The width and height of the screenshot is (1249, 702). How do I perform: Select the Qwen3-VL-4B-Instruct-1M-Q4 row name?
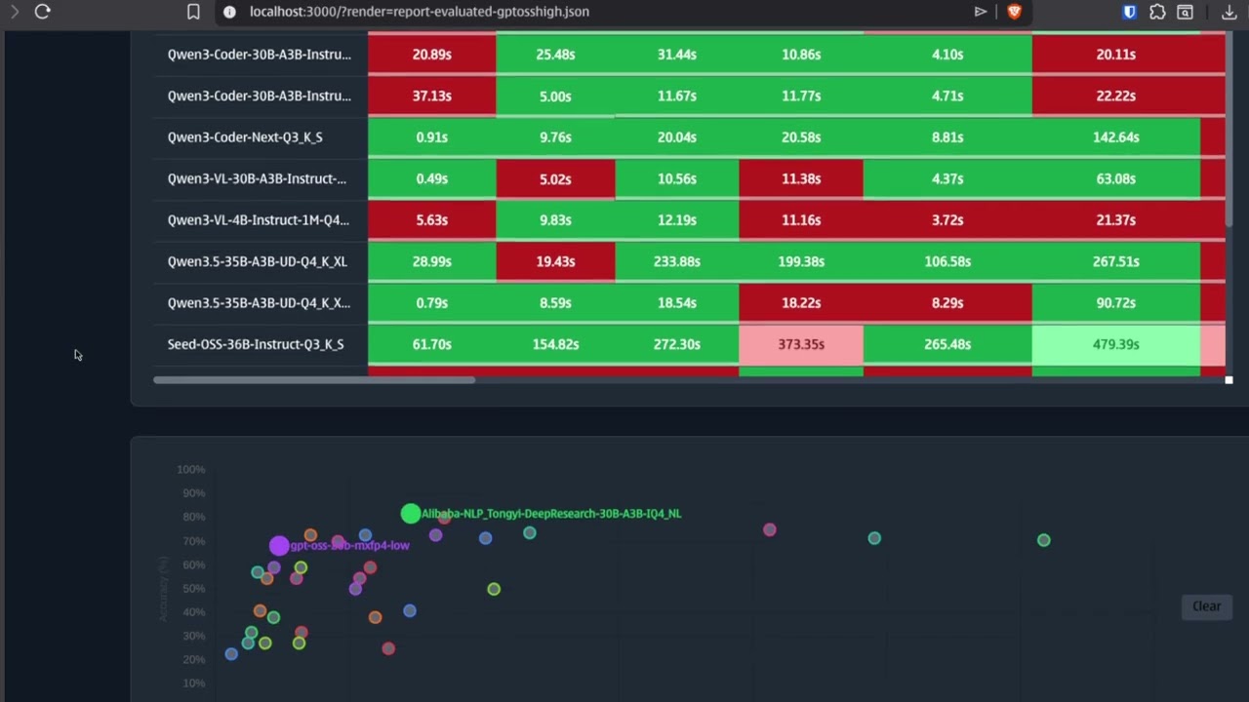(x=258, y=220)
